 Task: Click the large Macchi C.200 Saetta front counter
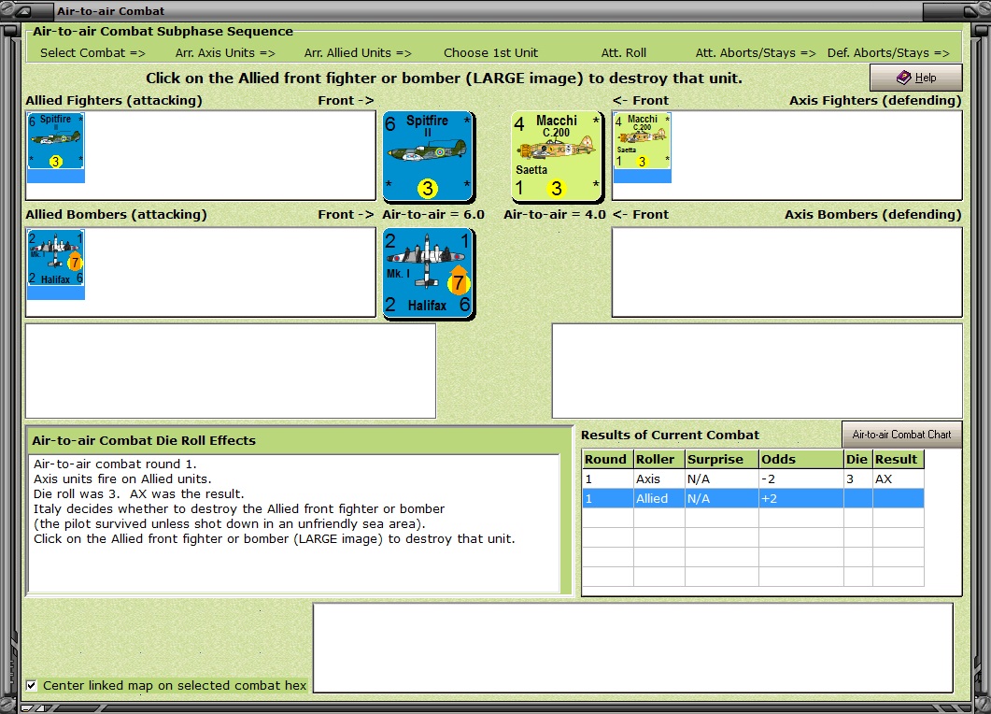coord(557,156)
